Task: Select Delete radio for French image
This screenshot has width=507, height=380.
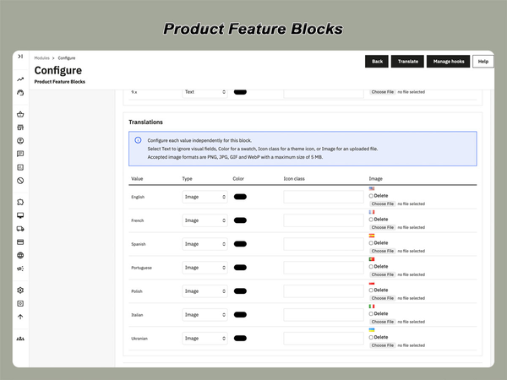Action: tap(371, 220)
